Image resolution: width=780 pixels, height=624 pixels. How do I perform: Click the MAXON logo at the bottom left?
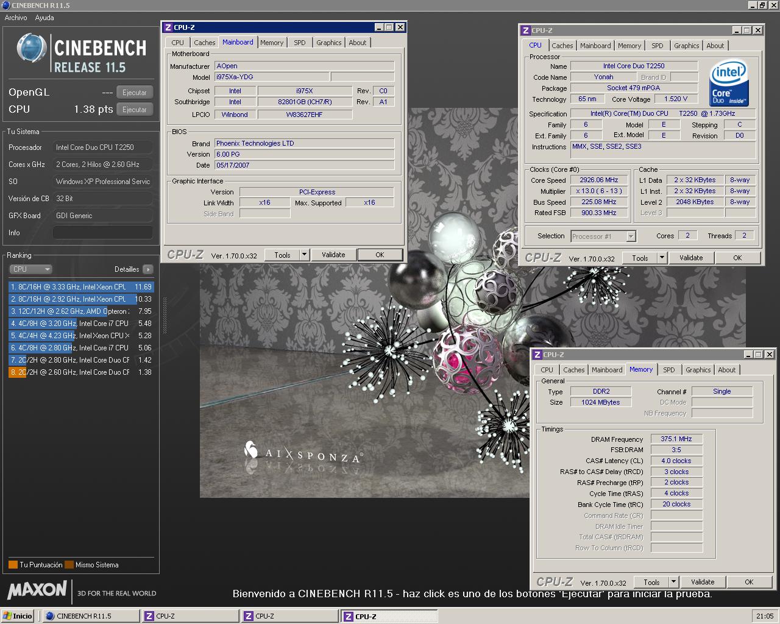coord(37,590)
